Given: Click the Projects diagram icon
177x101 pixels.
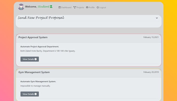Looking at the screenshot, I should point(75,8).
